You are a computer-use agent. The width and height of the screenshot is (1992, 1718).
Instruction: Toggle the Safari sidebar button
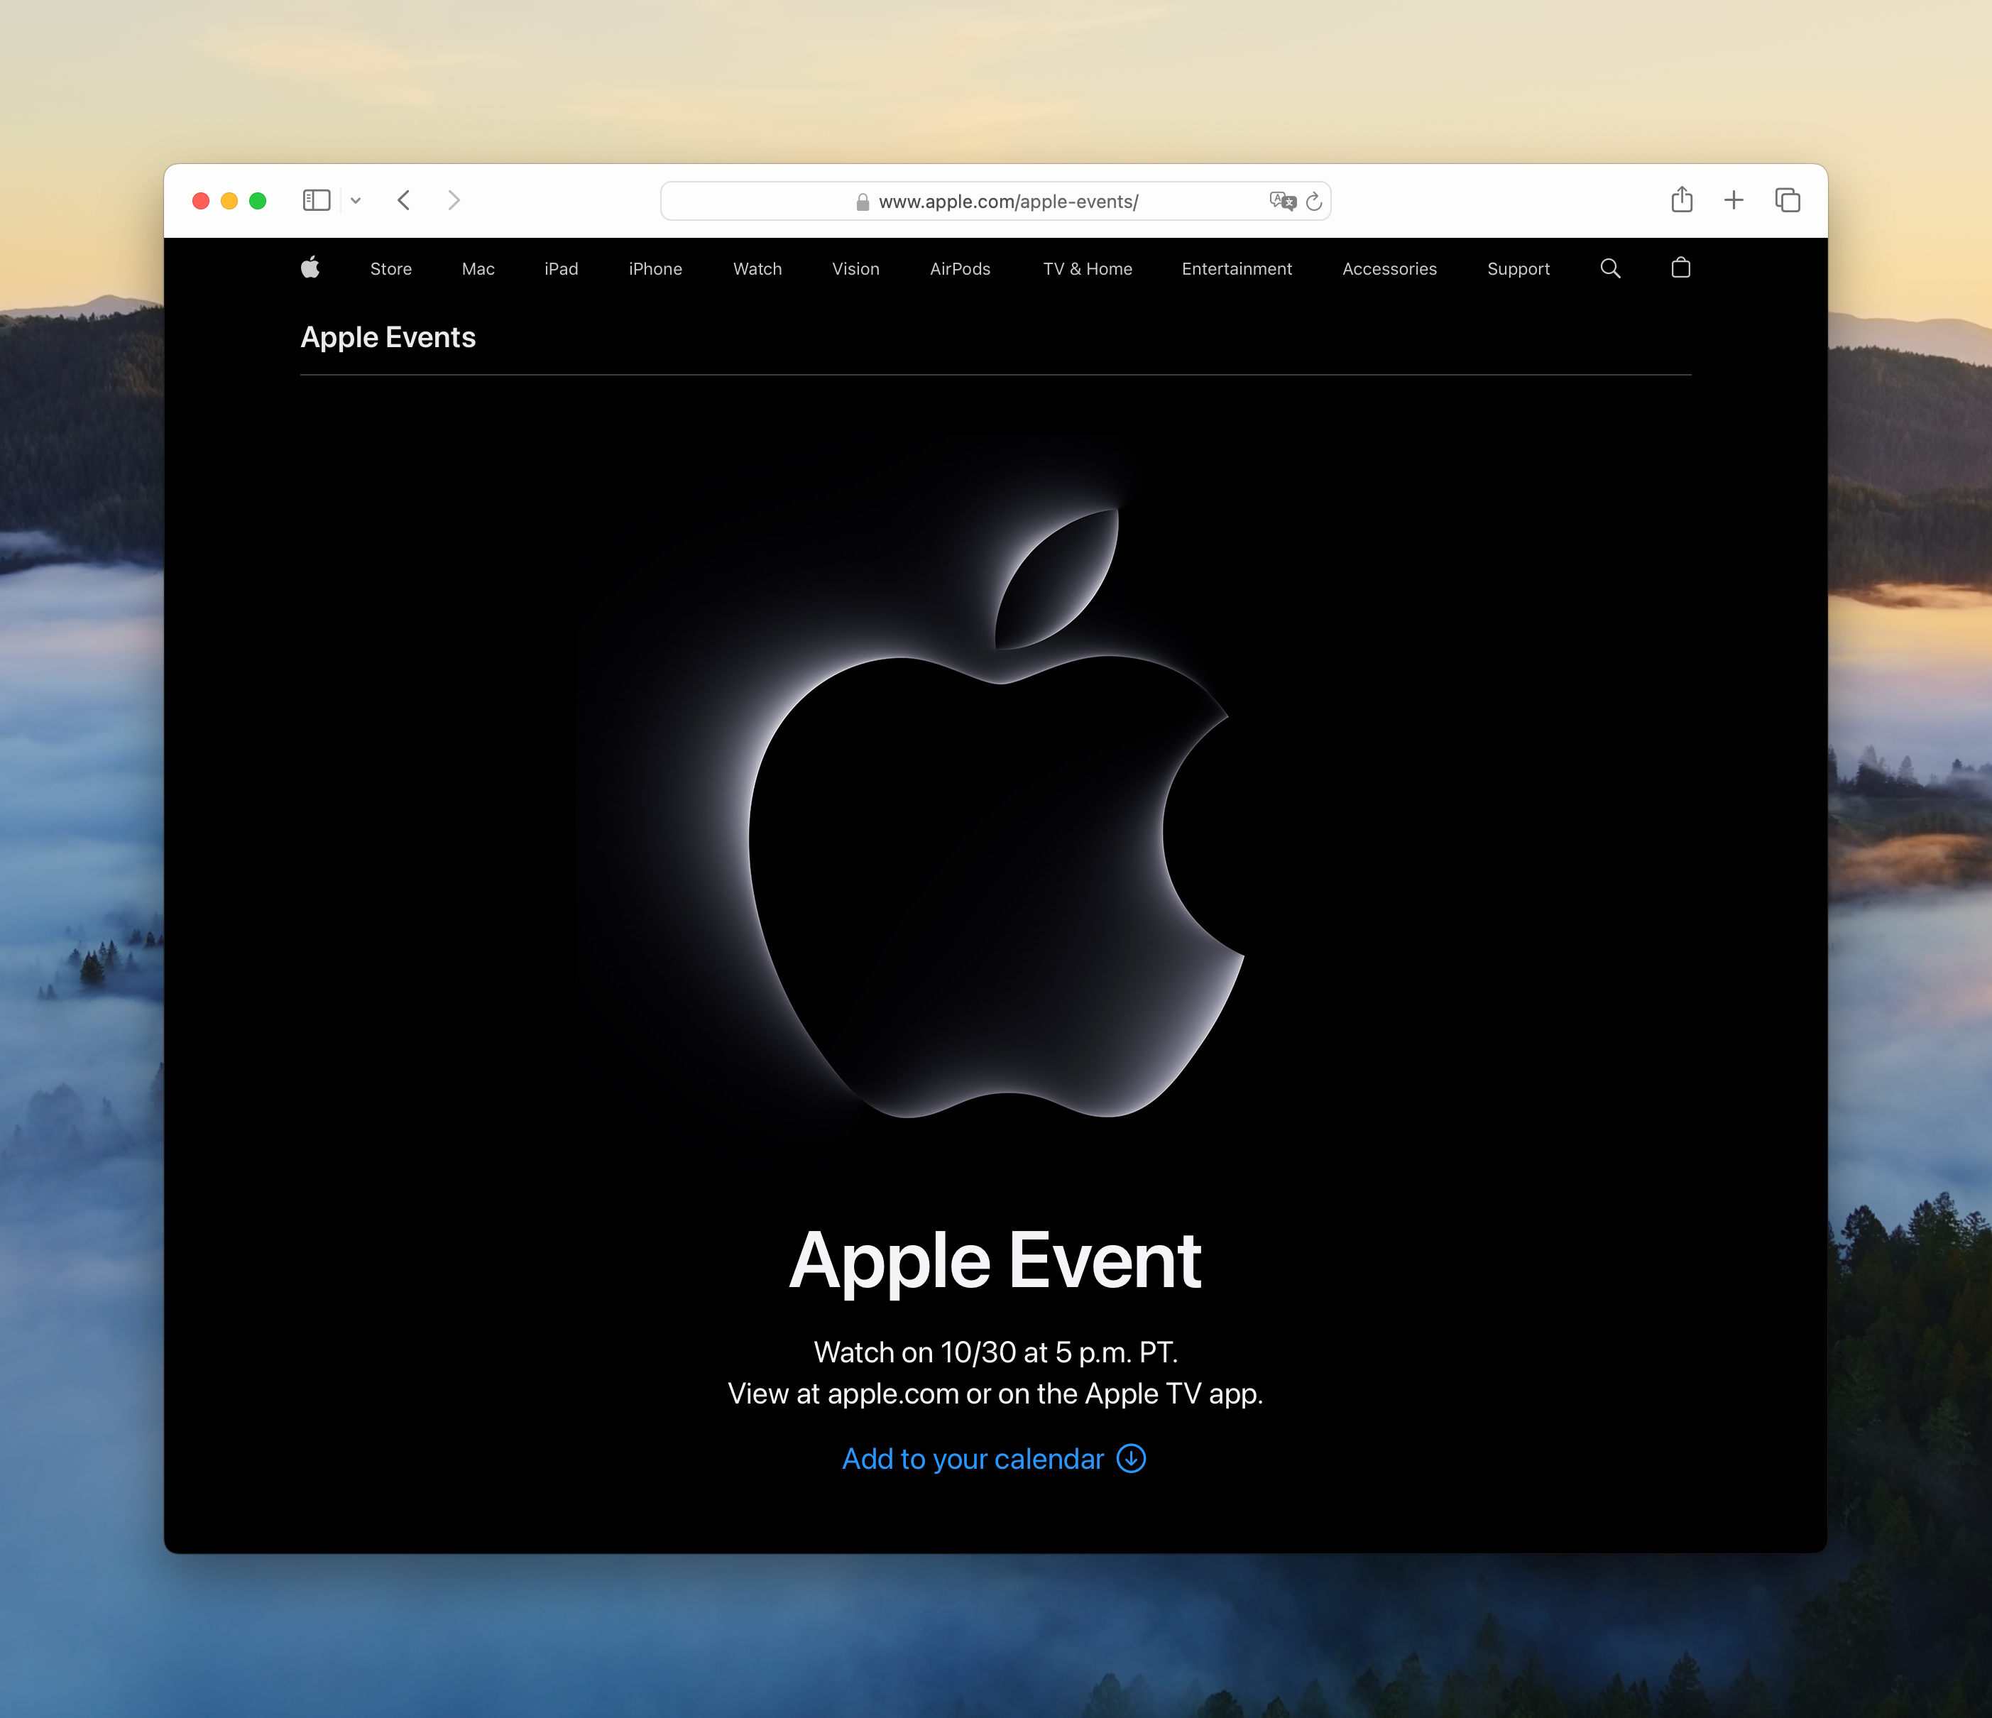coord(317,200)
